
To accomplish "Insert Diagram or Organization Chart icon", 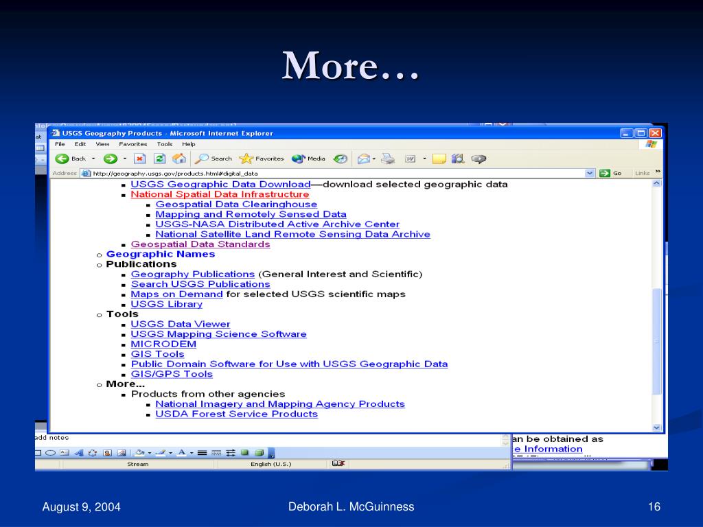I will [93, 453].
